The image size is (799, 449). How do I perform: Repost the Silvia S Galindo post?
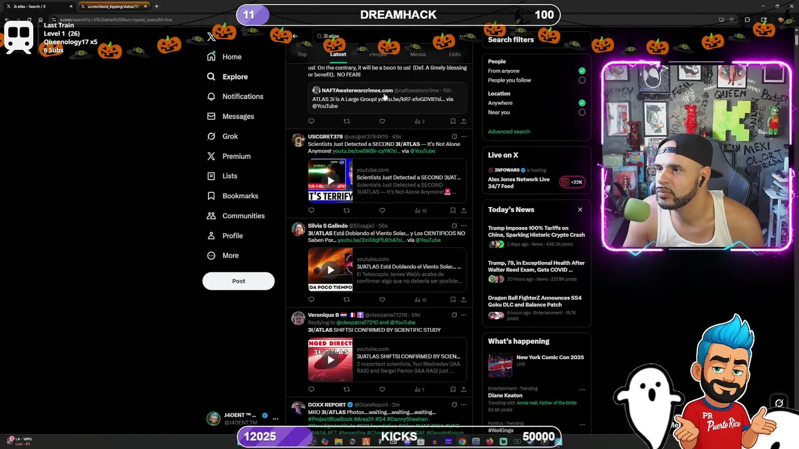tap(346, 299)
